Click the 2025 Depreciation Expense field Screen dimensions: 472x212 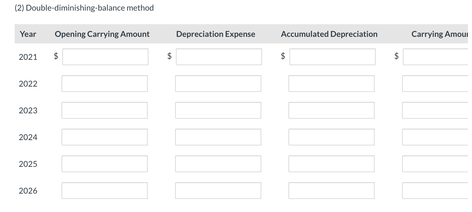tap(218, 164)
